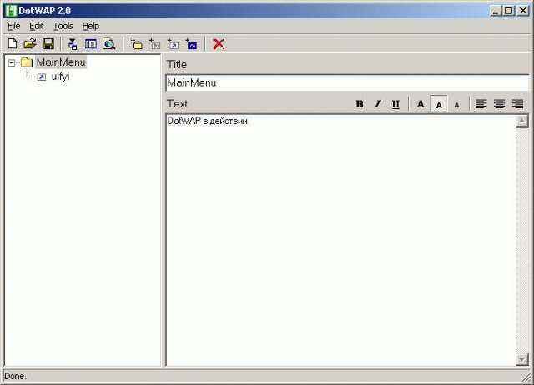Click the MainMenu folder icon in tree

coord(27,62)
